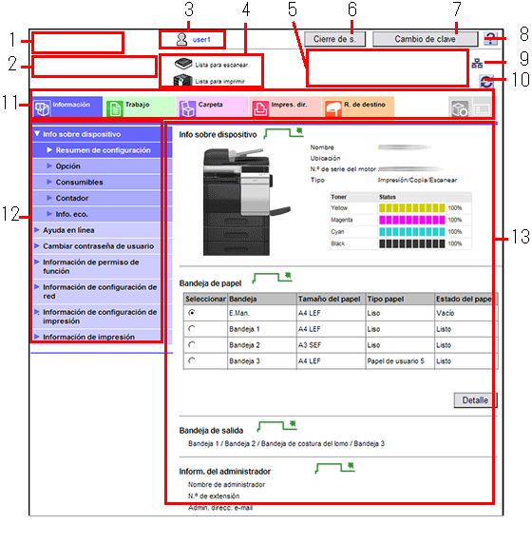
Task: Select the Bandeja 2 radio button
Action: 192,344
